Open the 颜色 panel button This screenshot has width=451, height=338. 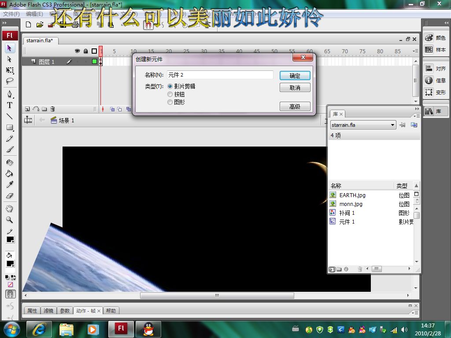click(436, 38)
